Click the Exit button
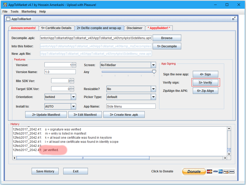 tap(76, 171)
